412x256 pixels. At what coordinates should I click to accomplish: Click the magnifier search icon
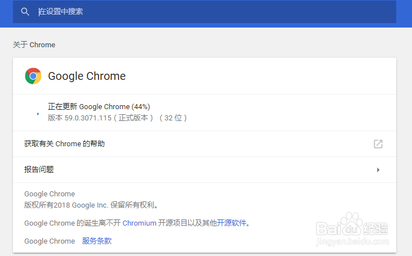point(25,12)
